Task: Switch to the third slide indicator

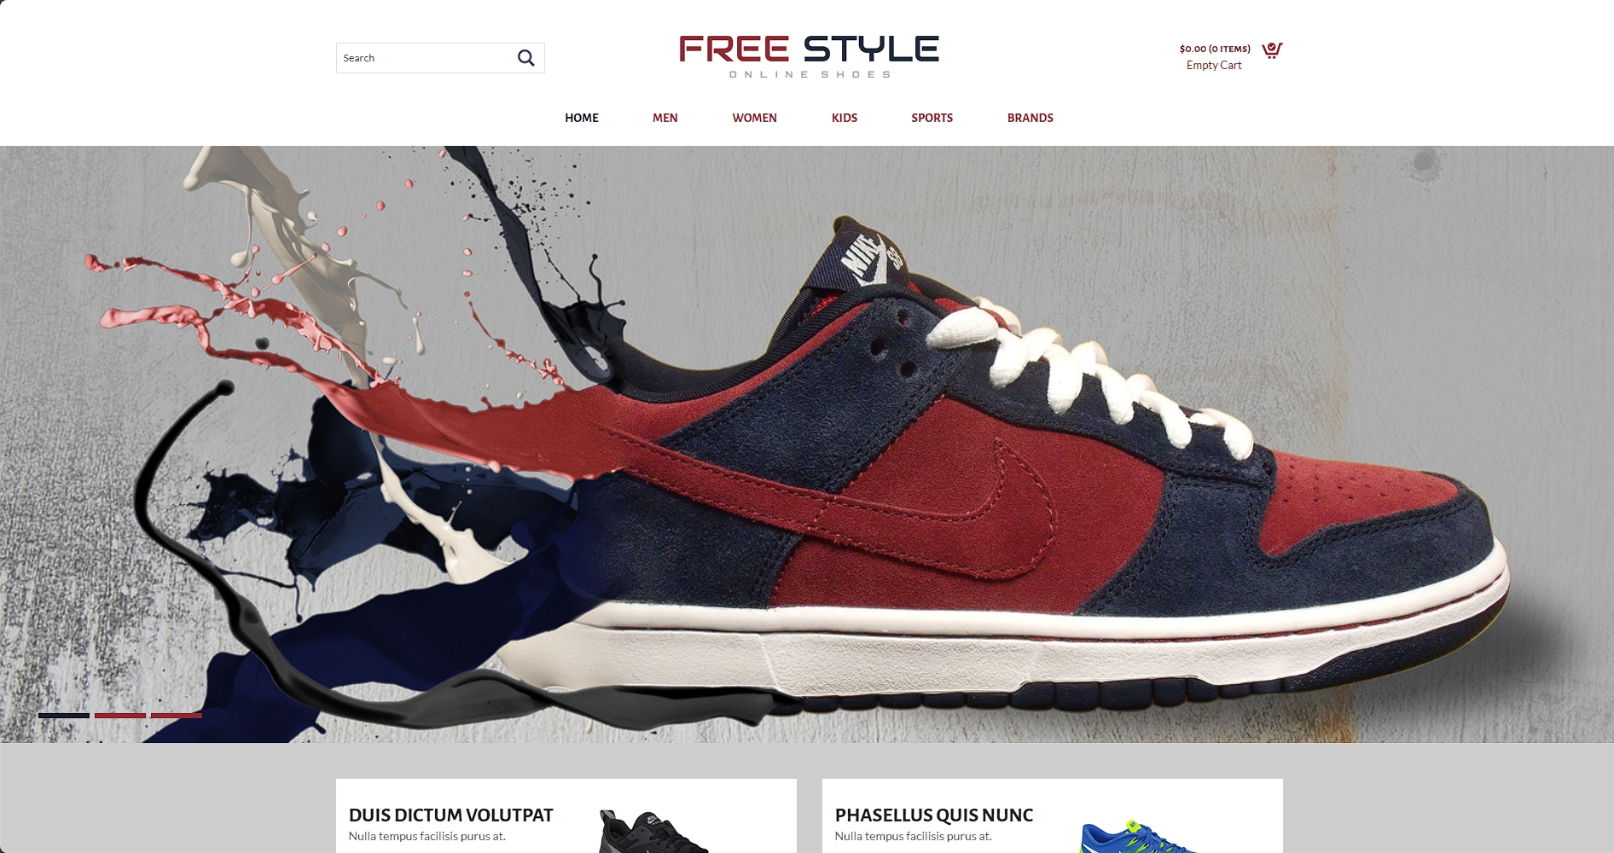Action: click(x=177, y=716)
